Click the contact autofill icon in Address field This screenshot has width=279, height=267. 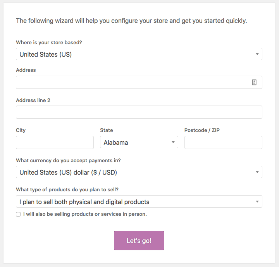point(254,82)
